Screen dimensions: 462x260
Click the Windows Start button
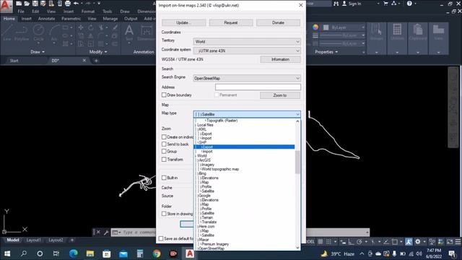[x=6, y=253]
